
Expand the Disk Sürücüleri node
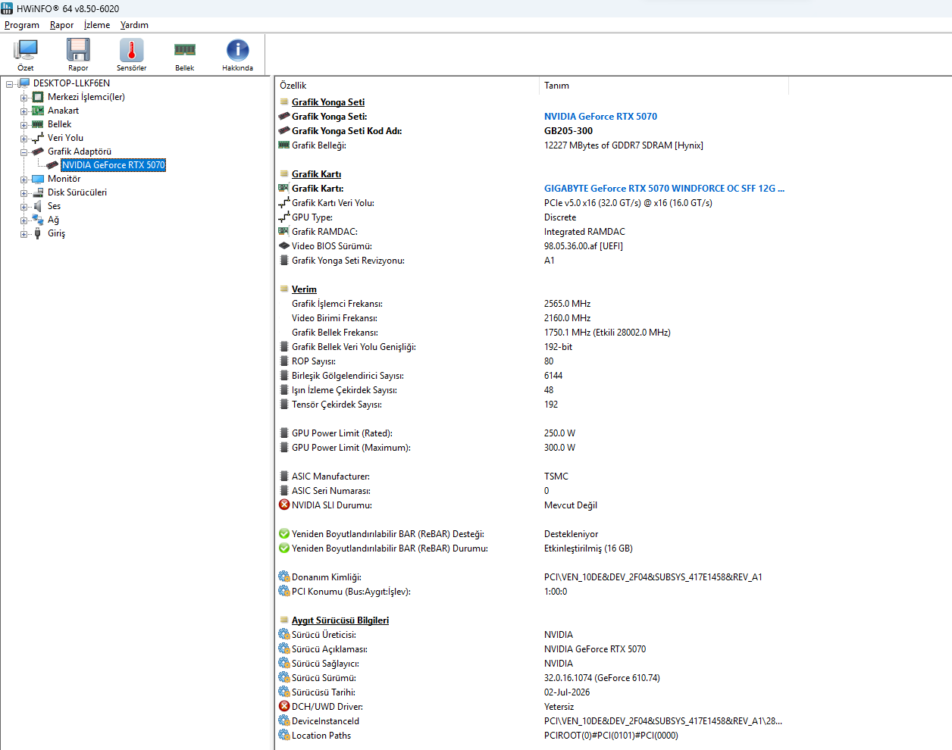click(23, 193)
